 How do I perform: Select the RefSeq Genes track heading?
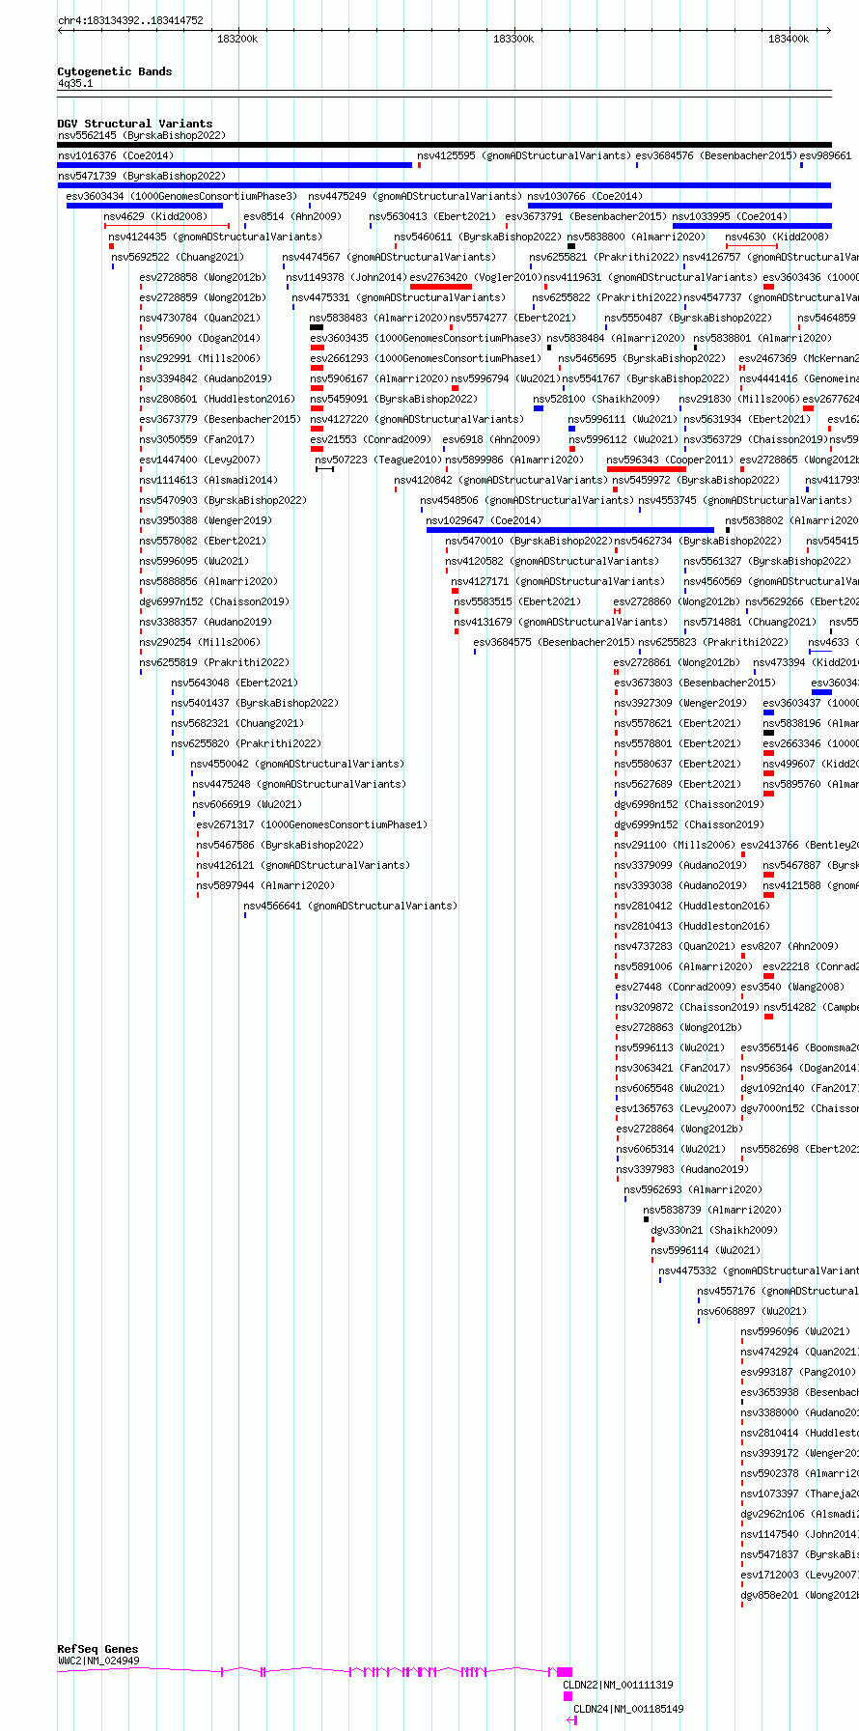tap(97, 1649)
